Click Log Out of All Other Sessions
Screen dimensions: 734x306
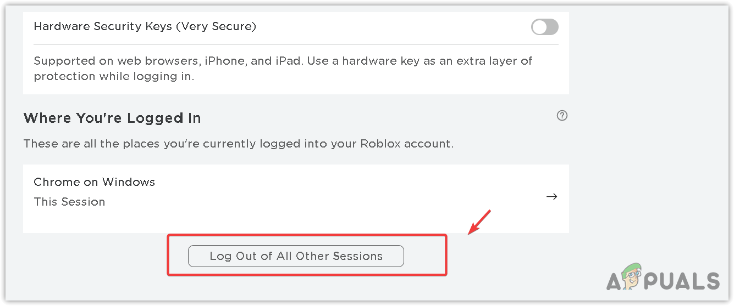[296, 256]
